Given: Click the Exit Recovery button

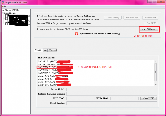Looking at the screenshot, I should (x=132, y=18).
